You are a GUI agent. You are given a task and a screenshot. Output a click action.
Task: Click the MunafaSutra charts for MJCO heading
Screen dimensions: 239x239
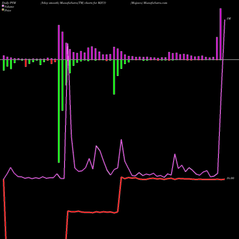click(x=73, y=3)
